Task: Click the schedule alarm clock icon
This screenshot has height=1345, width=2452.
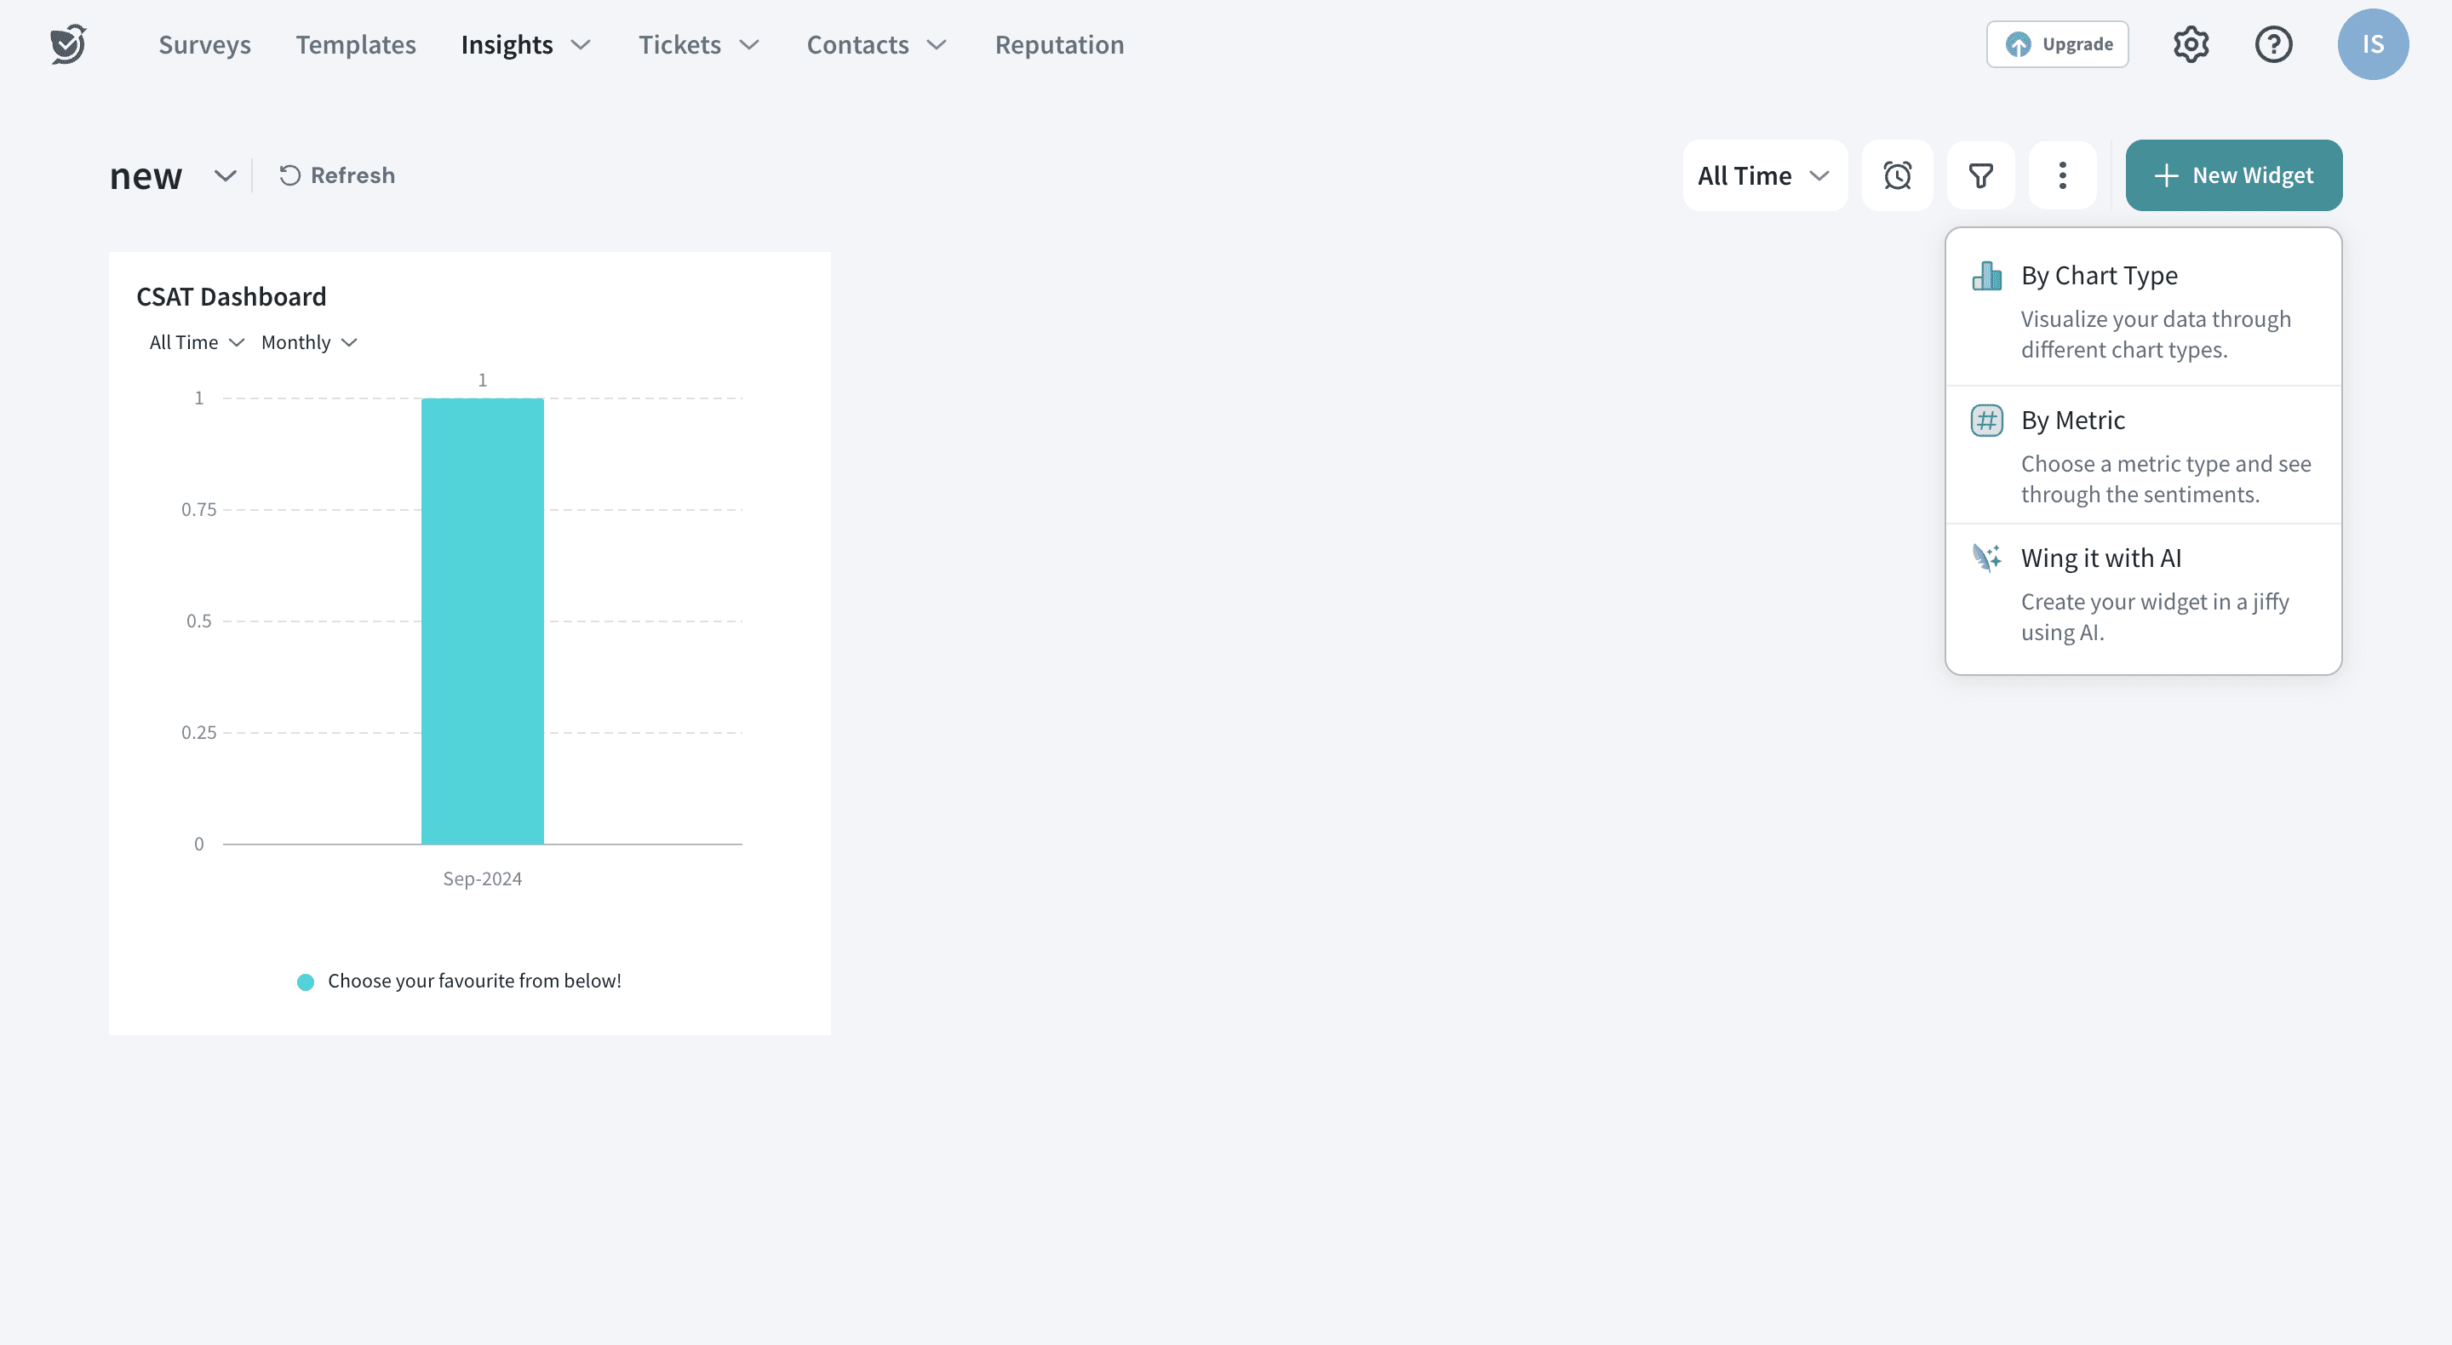Action: click(1897, 176)
